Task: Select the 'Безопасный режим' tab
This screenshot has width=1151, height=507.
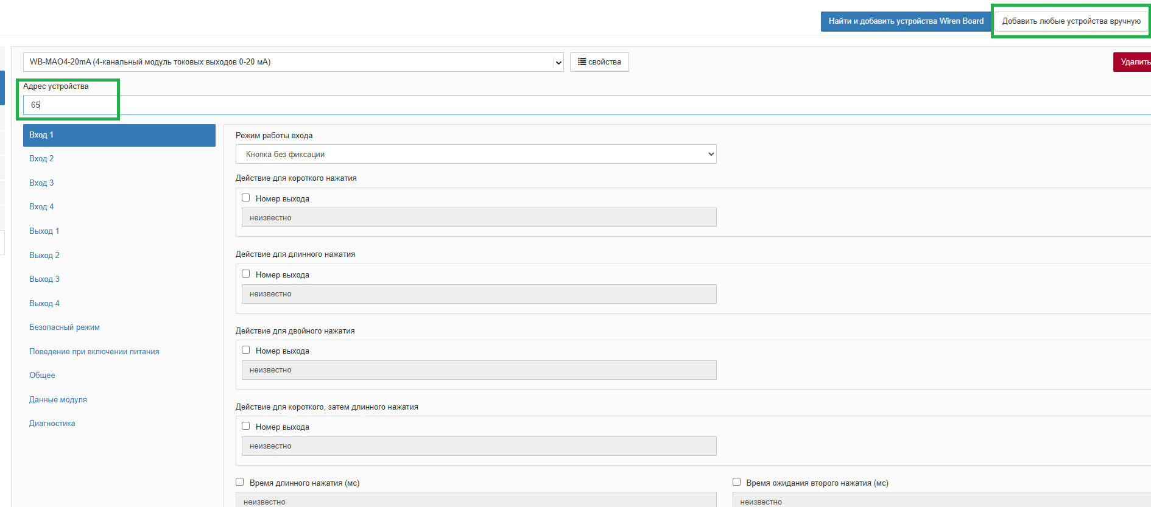Action: 65,327
